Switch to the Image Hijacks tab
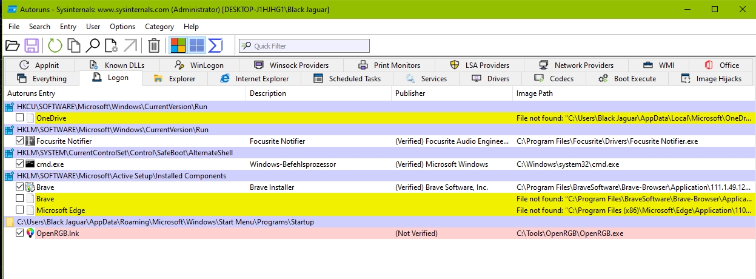Screen dimensions: 756x279 pyautogui.click(x=711, y=79)
